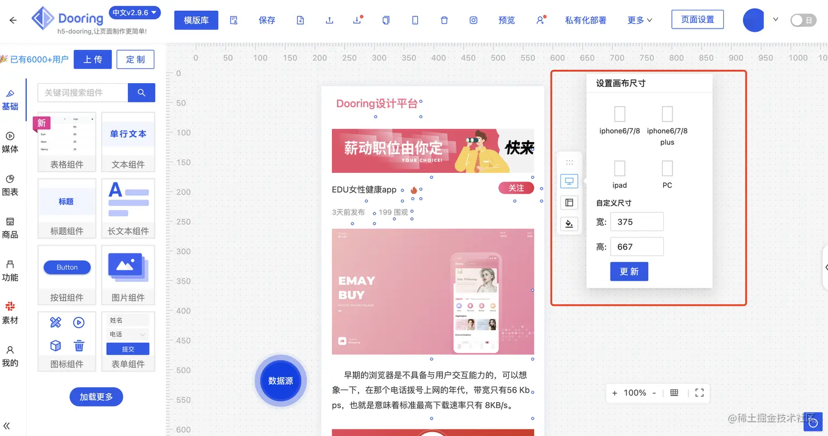
Task: Choose the 文本组件 text component
Action: pos(128,142)
